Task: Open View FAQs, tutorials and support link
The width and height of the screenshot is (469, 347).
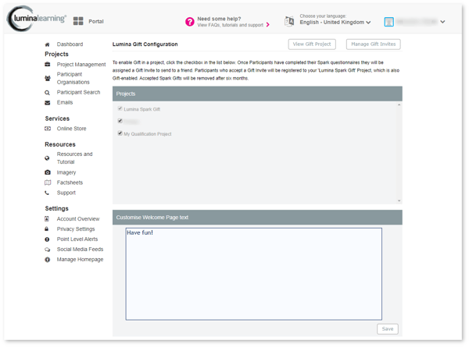Action: (231, 25)
